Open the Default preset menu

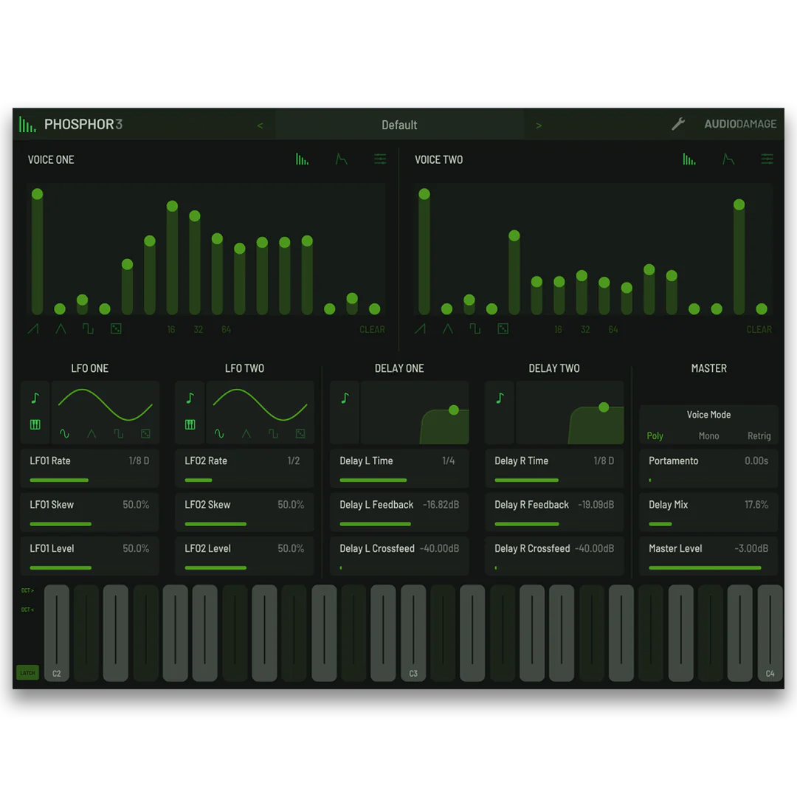(x=399, y=125)
